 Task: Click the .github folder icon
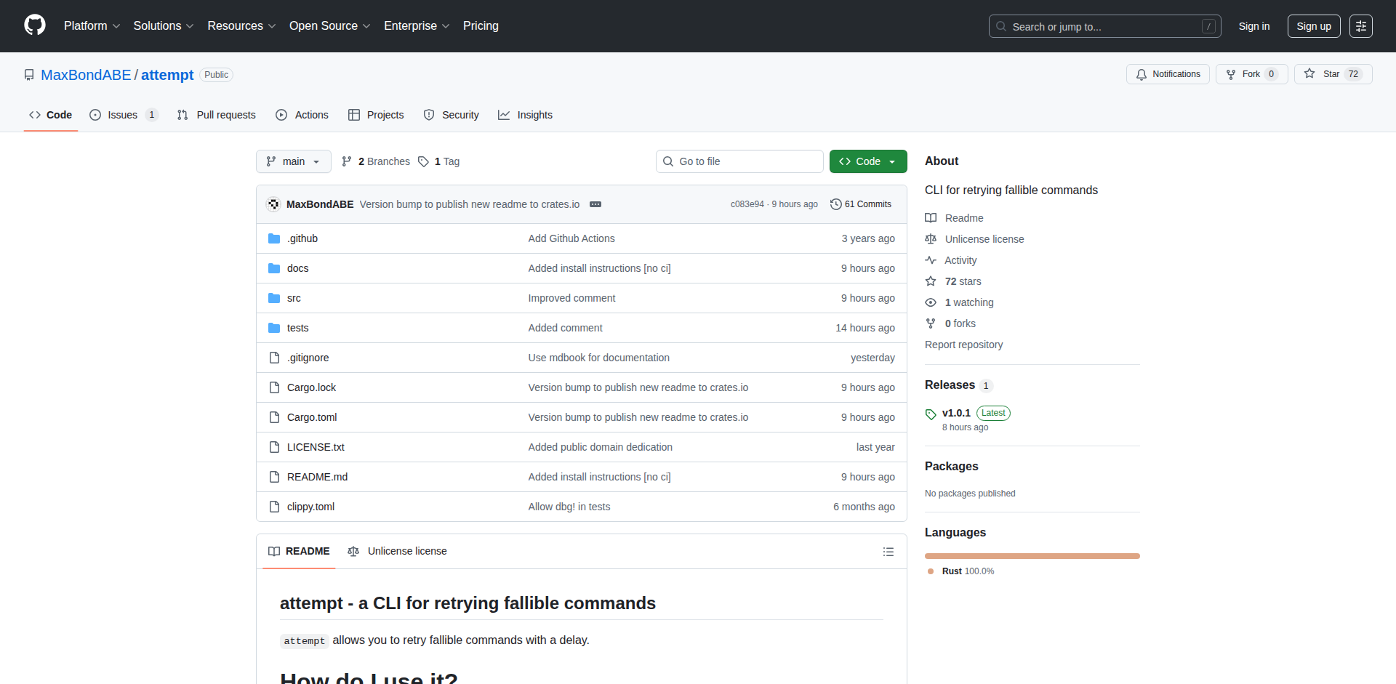274,238
